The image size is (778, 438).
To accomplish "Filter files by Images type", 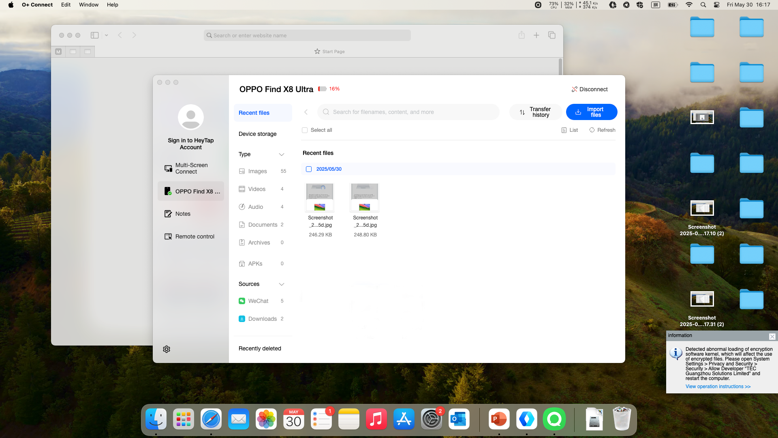I will [257, 171].
